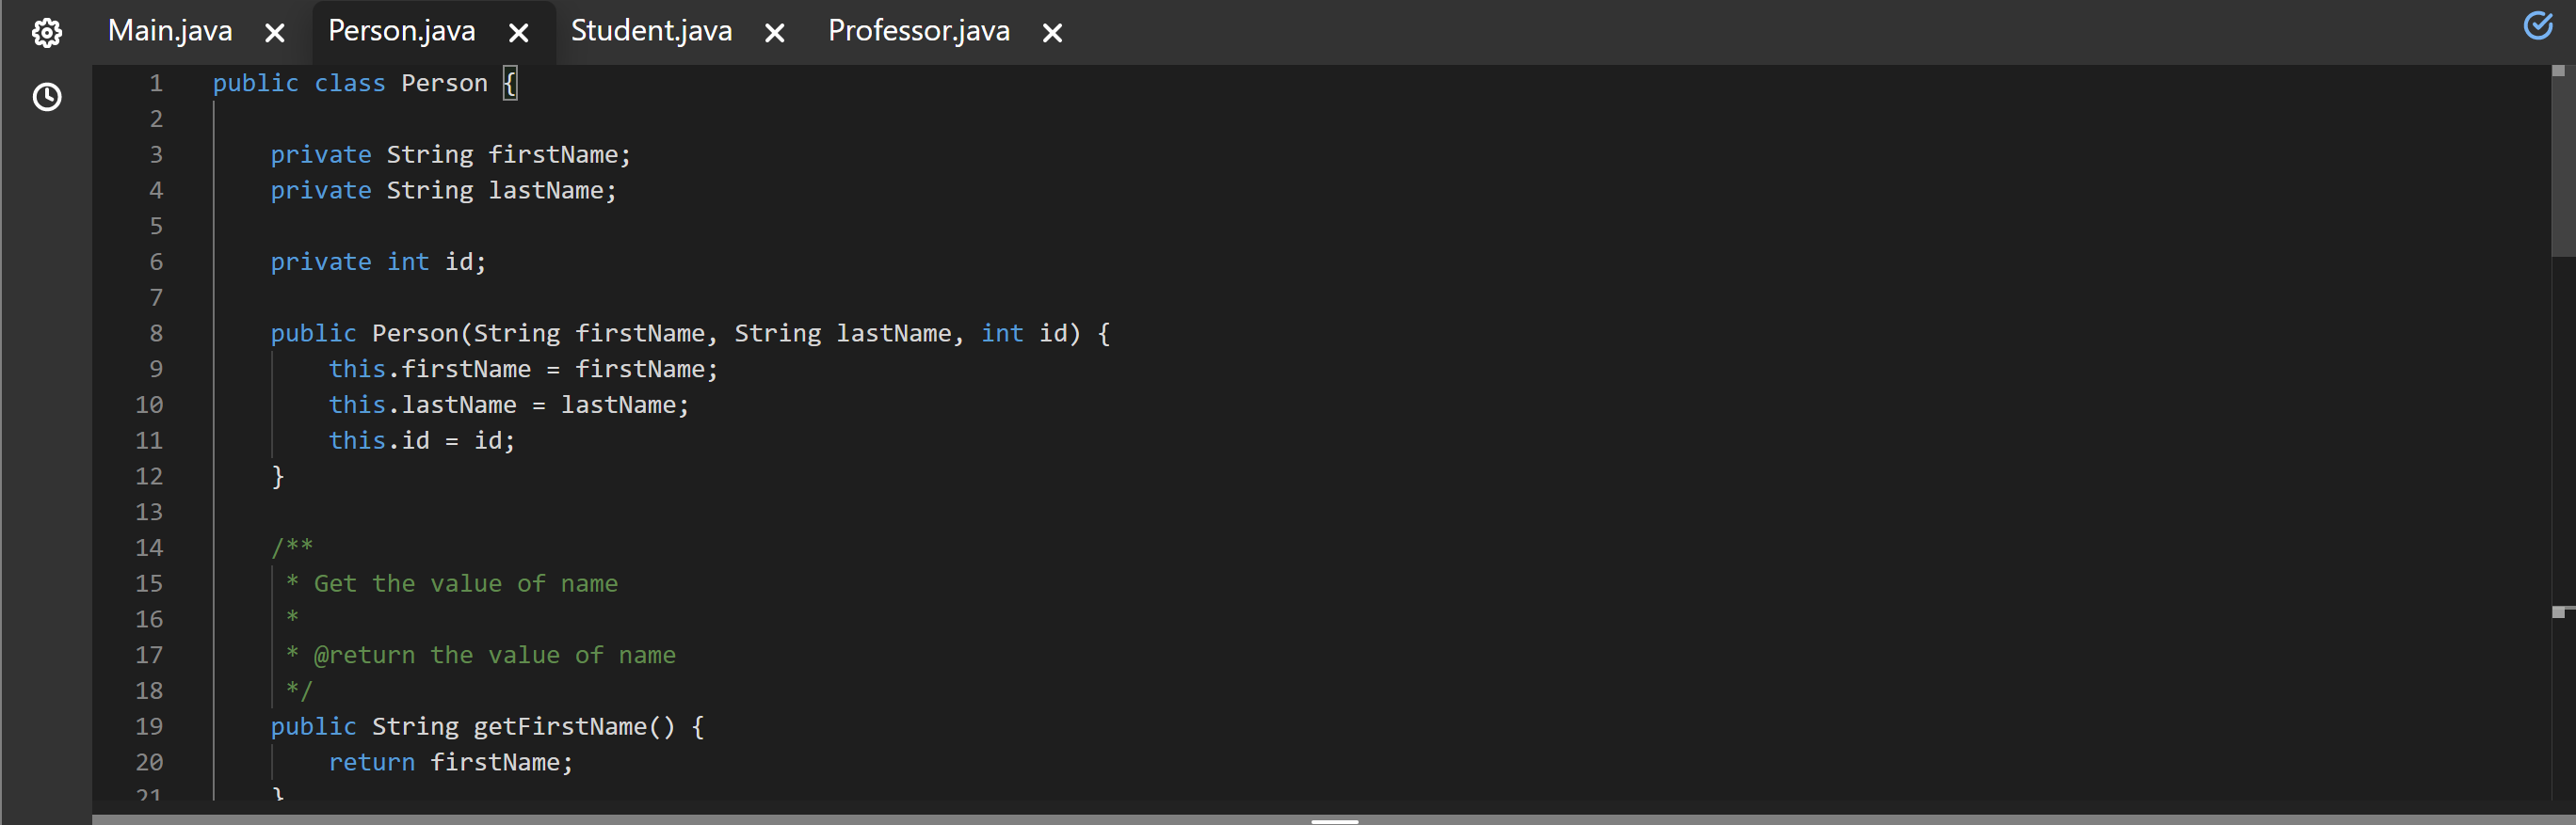
Task: Place cursor on the getFirstName method name
Action: pos(571,726)
